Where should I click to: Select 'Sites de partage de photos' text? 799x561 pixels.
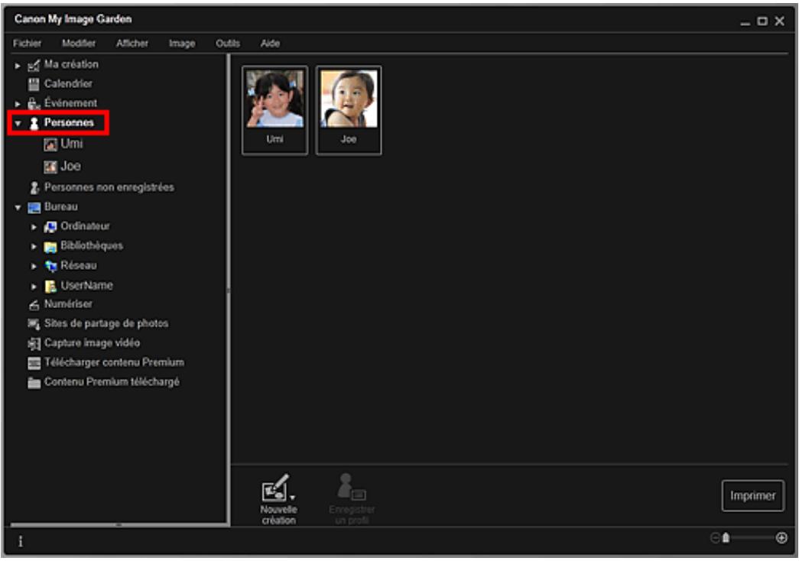coord(106,323)
